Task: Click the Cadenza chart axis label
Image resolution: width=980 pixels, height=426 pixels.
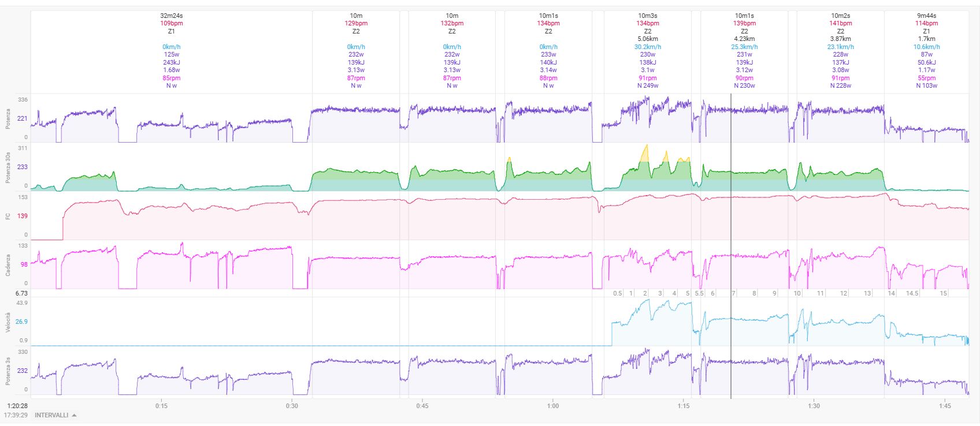Action: tap(8, 264)
